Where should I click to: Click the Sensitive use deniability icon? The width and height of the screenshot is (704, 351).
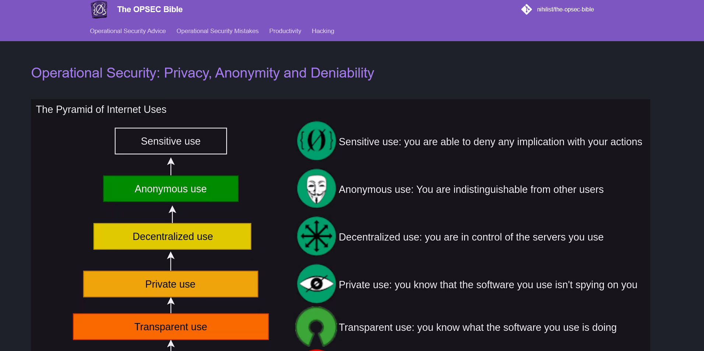click(x=316, y=141)
